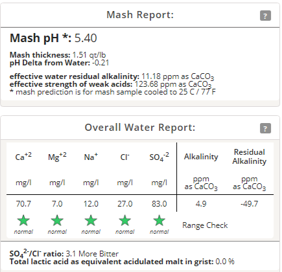
Task: Select the Mash pH value 5.40
Action: (86, 38)
